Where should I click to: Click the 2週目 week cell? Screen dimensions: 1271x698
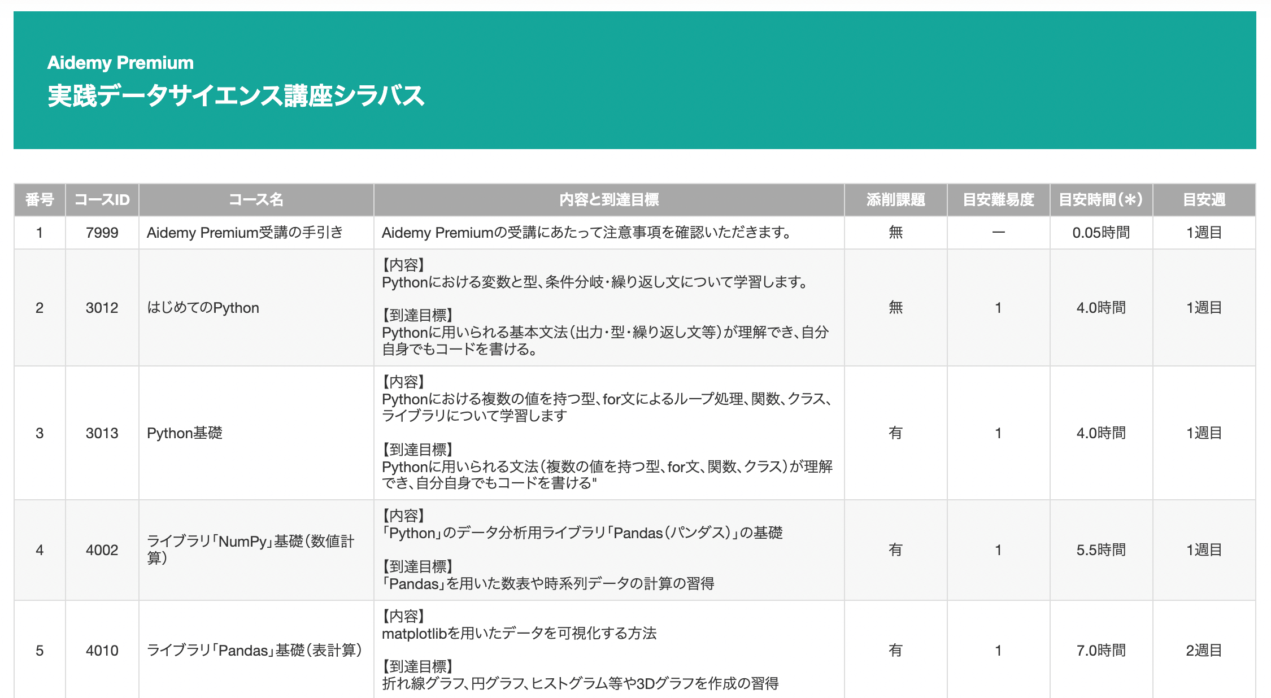click(x=1204, y=651)
